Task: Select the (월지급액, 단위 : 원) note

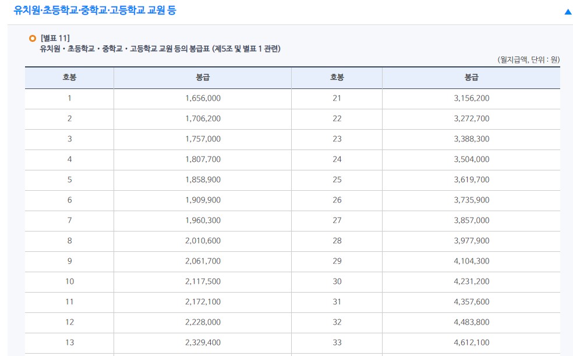Action: pyautogui.click(x=528, y=59)
